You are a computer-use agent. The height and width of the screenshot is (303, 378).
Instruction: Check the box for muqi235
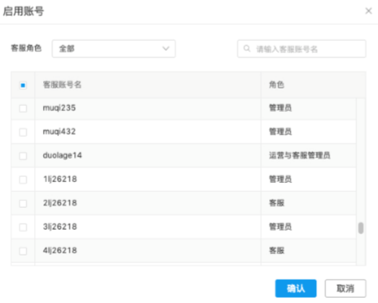click(x=23, y=109)
